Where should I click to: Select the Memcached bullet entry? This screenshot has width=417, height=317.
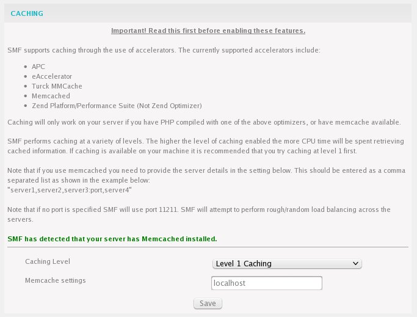click(51, 96)
